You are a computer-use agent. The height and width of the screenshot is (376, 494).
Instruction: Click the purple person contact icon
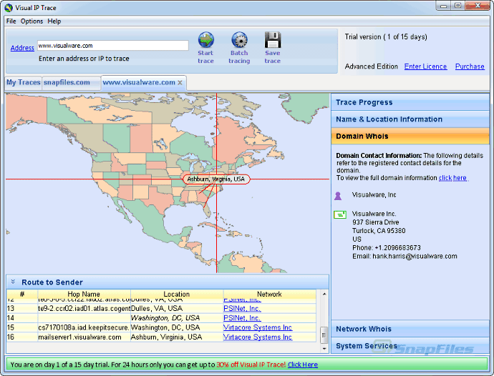pos(338,196)
